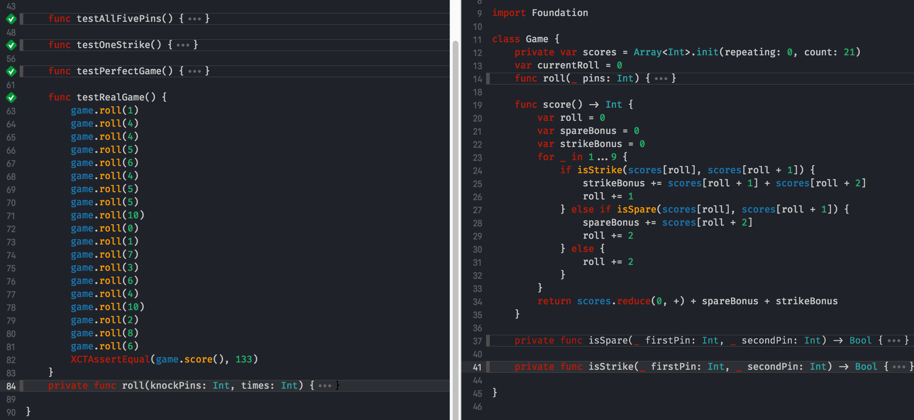This screenshot has height=420, width=914.
Task: Expand folded body of testOneStrike
Action: 183,45
